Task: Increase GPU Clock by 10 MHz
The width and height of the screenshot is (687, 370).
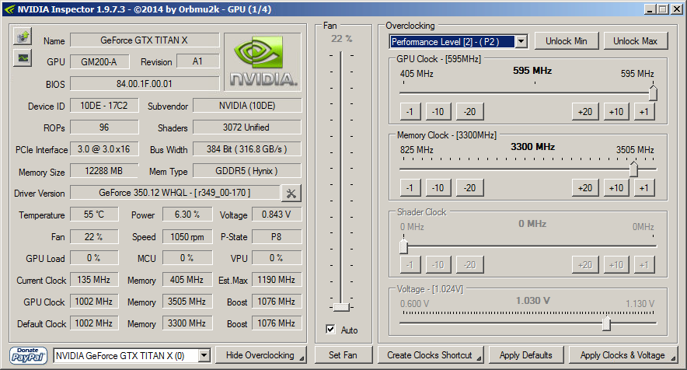Action: point(616,112)
